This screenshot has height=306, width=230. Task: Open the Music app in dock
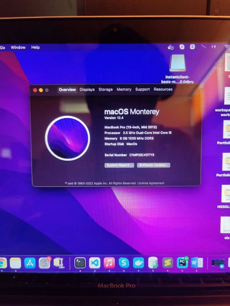tap(109, 262)
